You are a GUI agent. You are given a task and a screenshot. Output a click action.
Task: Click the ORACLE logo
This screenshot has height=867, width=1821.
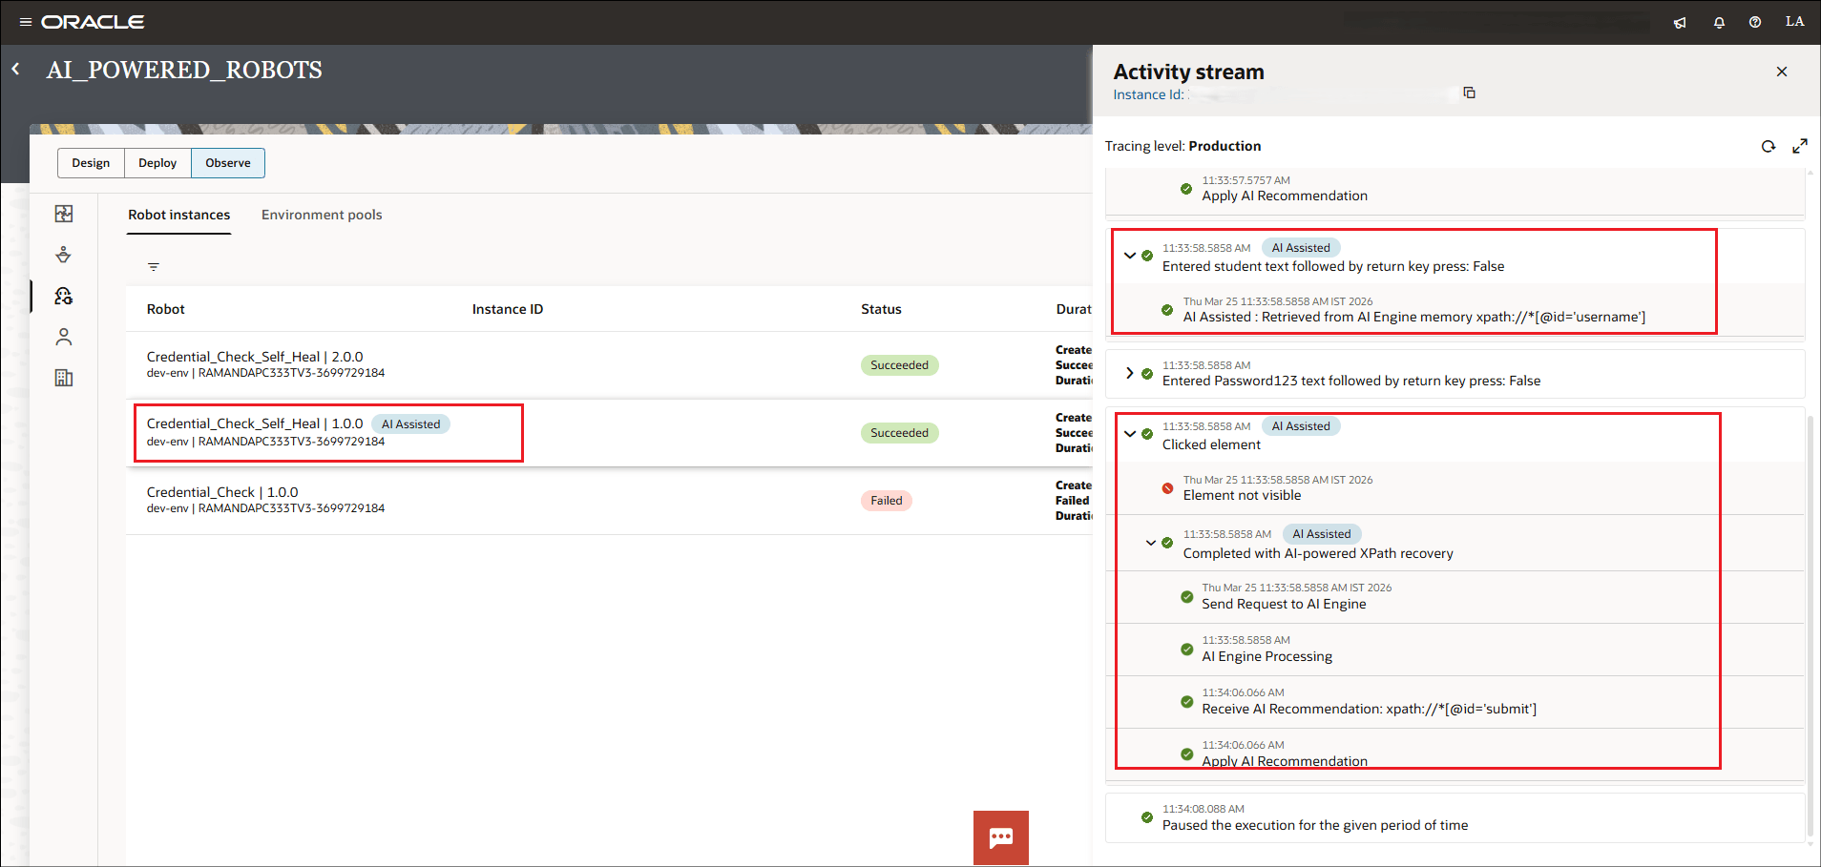[x=93, y=22]
